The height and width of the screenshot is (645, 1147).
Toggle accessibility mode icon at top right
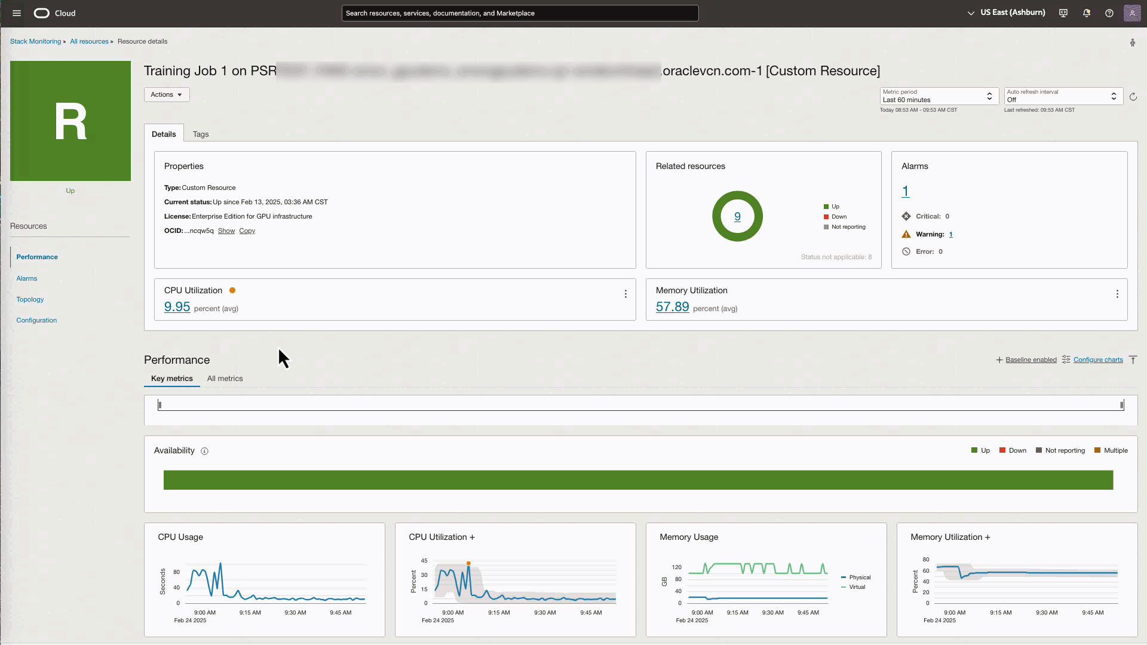pyautogui.click(x=1133, y=42)
